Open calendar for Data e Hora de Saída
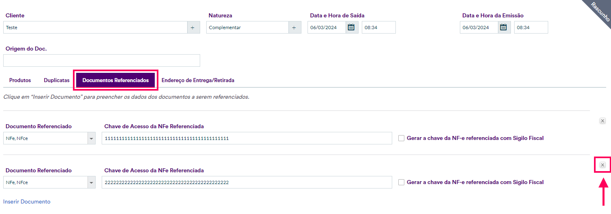The height and width of the screenshot is (214, 611). point(351,28)
